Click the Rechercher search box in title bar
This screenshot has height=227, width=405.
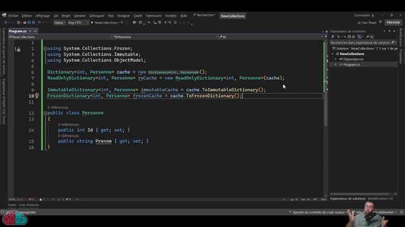204,15
